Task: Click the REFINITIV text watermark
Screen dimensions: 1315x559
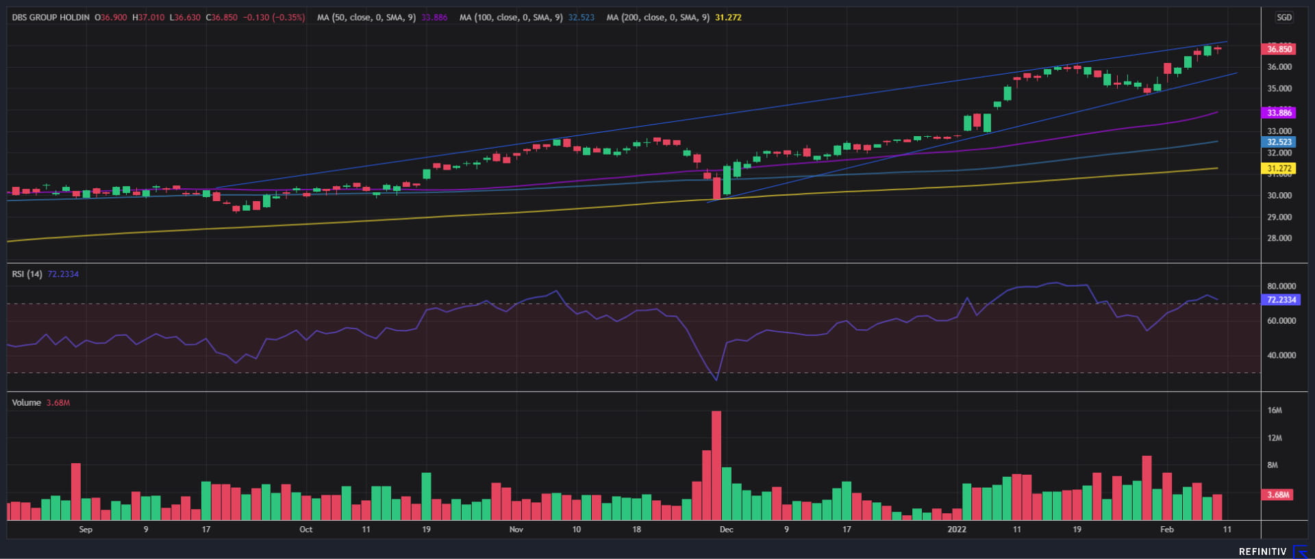Action: (x=1262, y=551)
